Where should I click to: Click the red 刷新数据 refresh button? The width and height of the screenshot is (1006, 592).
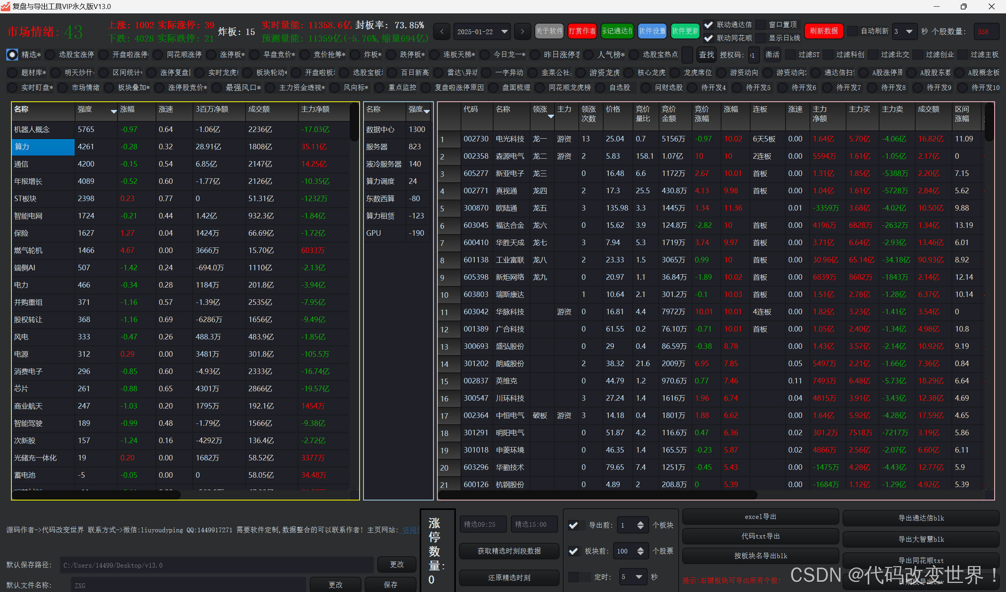coord(824,31)
